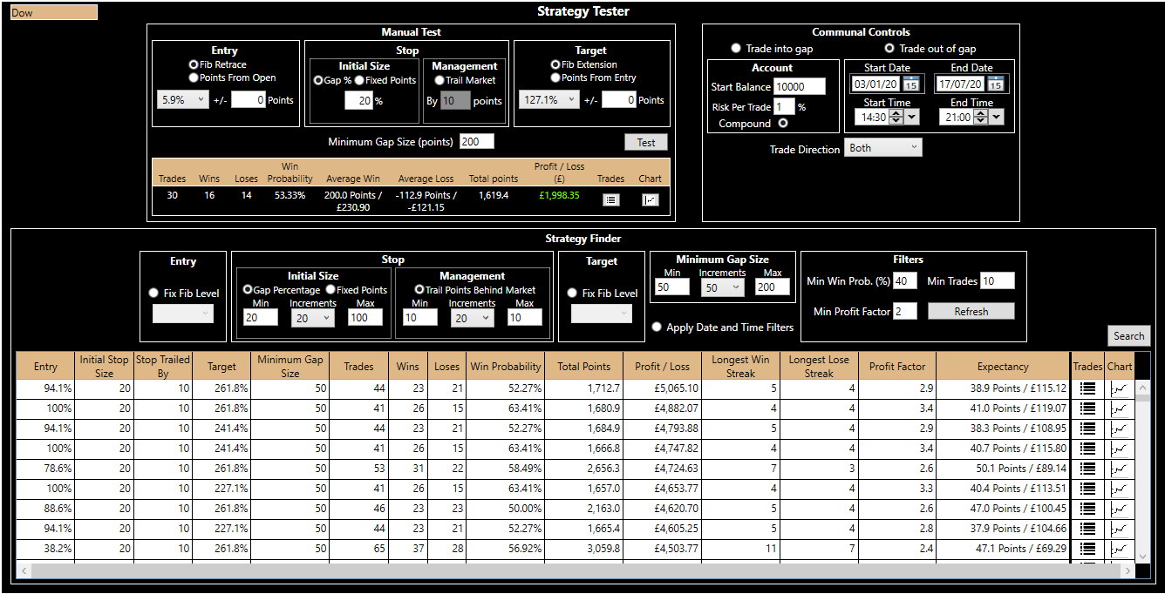Click the Refresh button

[x=971, y=311]
